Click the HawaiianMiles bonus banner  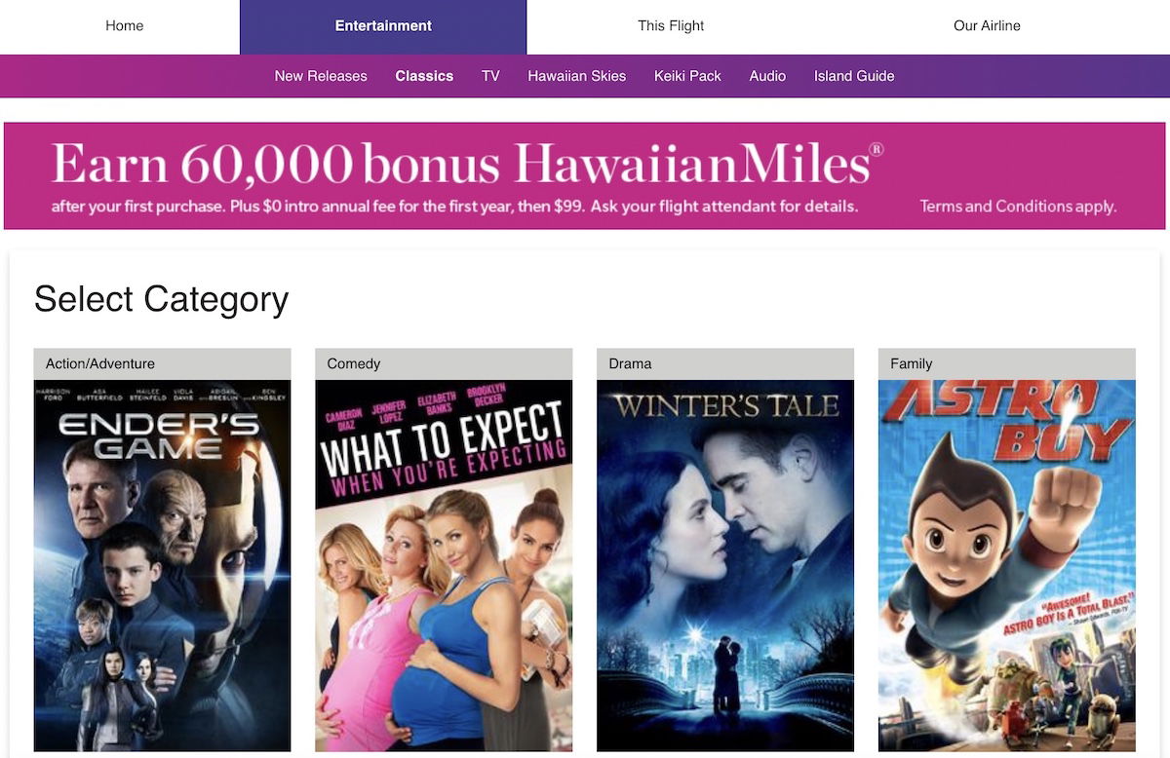[584, 175]
